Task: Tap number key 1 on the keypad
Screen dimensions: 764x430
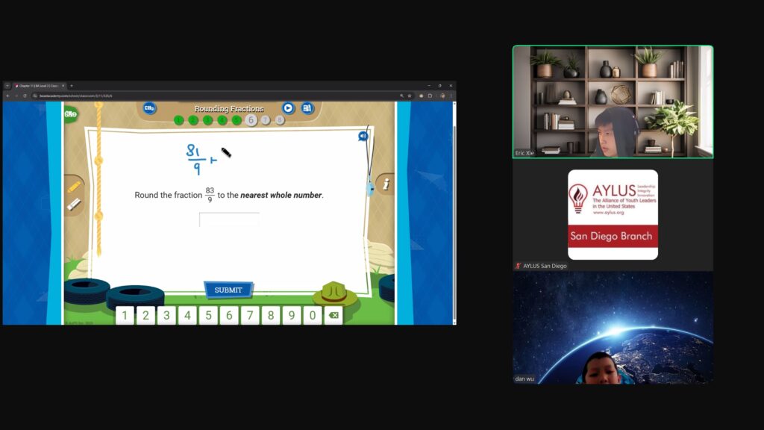Action: pyautogui.click(x=125, y=316)
